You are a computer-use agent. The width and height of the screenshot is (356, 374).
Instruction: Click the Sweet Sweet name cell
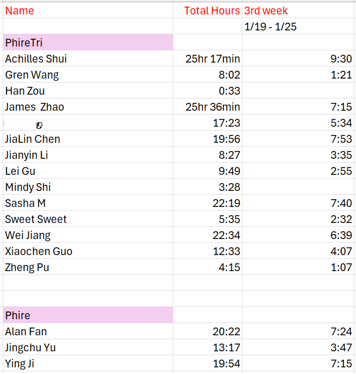[x=36, y=219]
